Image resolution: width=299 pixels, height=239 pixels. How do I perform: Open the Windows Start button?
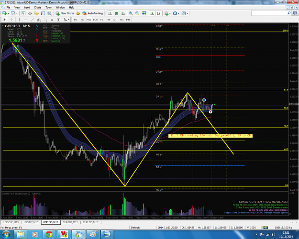pyautogui.click(x=6, y=234)
